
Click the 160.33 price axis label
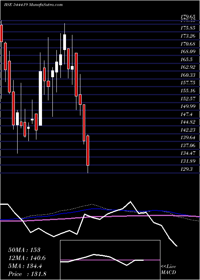click(x=188, y=75)
